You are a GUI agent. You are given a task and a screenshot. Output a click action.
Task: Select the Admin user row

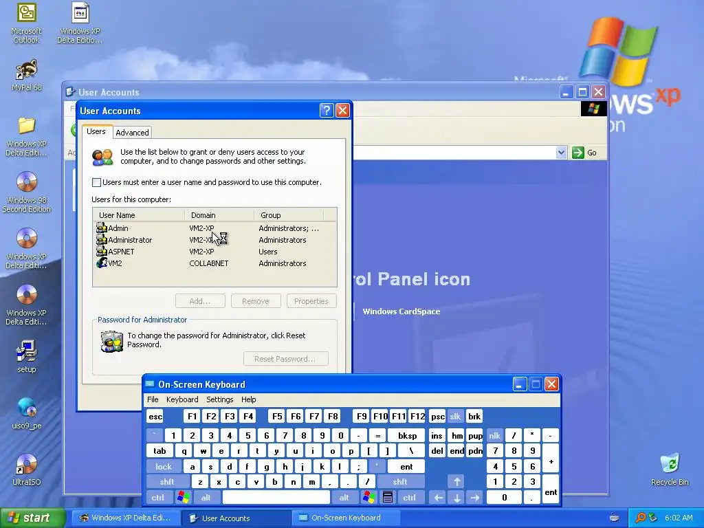point(214,228)
